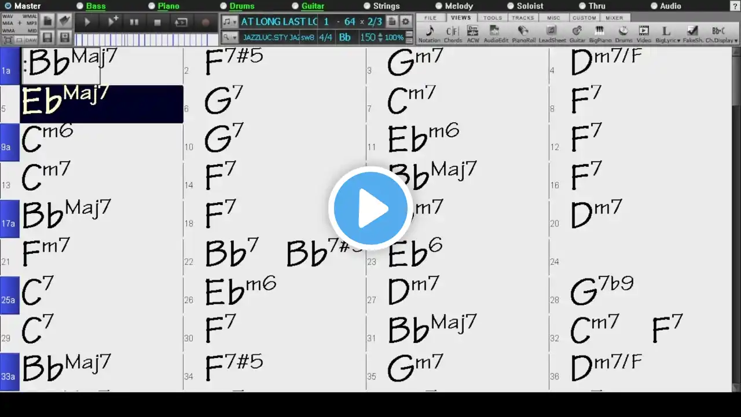Click the 4/4 time signature box

326,38
